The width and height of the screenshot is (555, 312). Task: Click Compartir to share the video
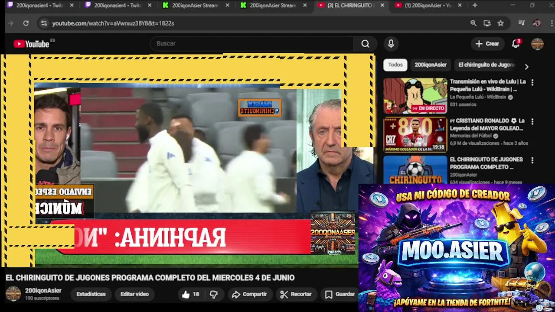click(249, 294)
